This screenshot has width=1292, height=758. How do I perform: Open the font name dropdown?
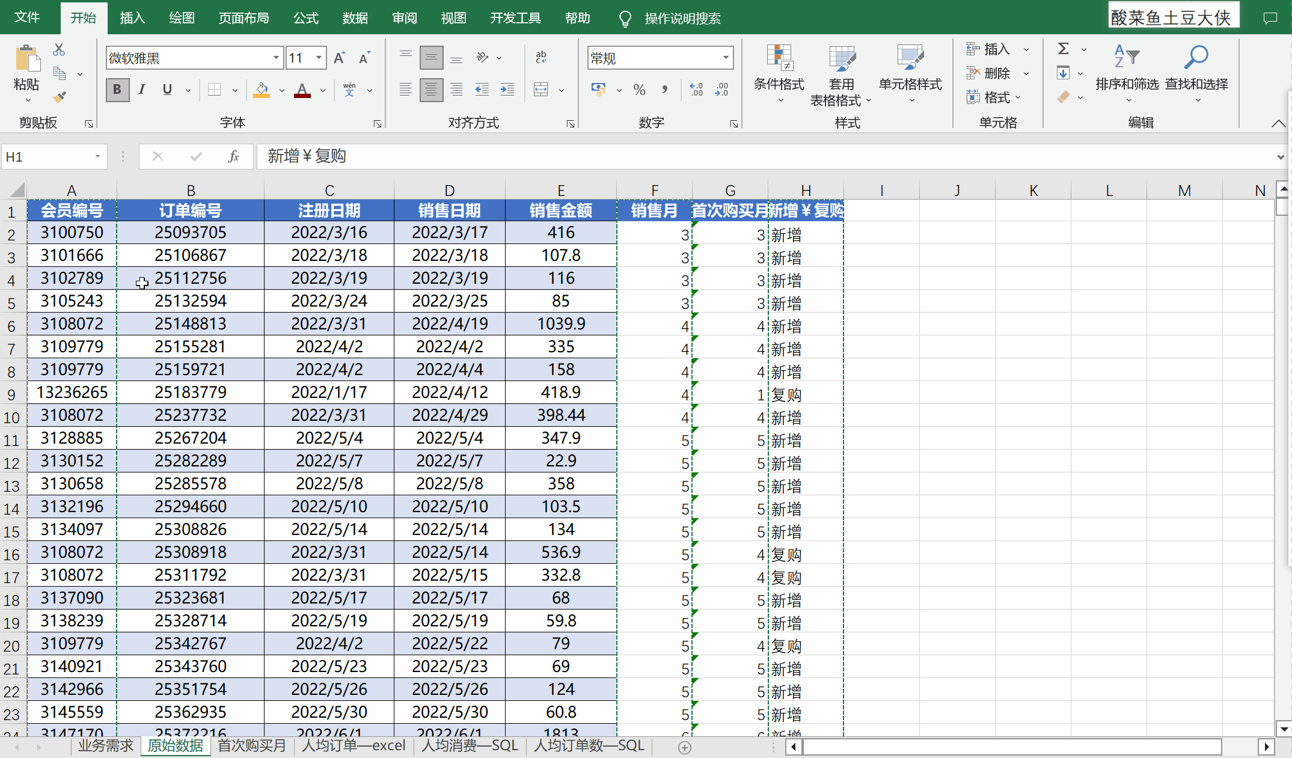tap(276, 58)
